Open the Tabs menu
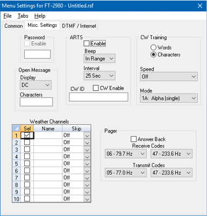The image size is (207, 216). [x=23, y=16]
